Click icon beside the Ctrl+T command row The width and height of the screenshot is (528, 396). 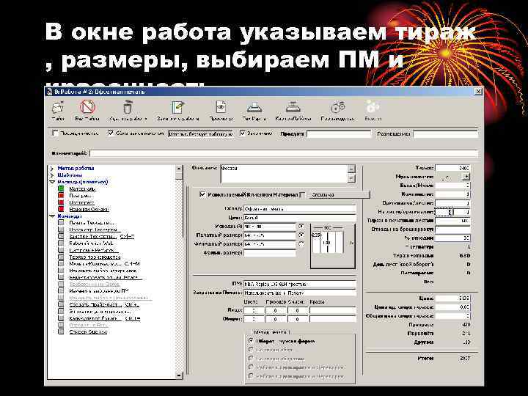61,236
